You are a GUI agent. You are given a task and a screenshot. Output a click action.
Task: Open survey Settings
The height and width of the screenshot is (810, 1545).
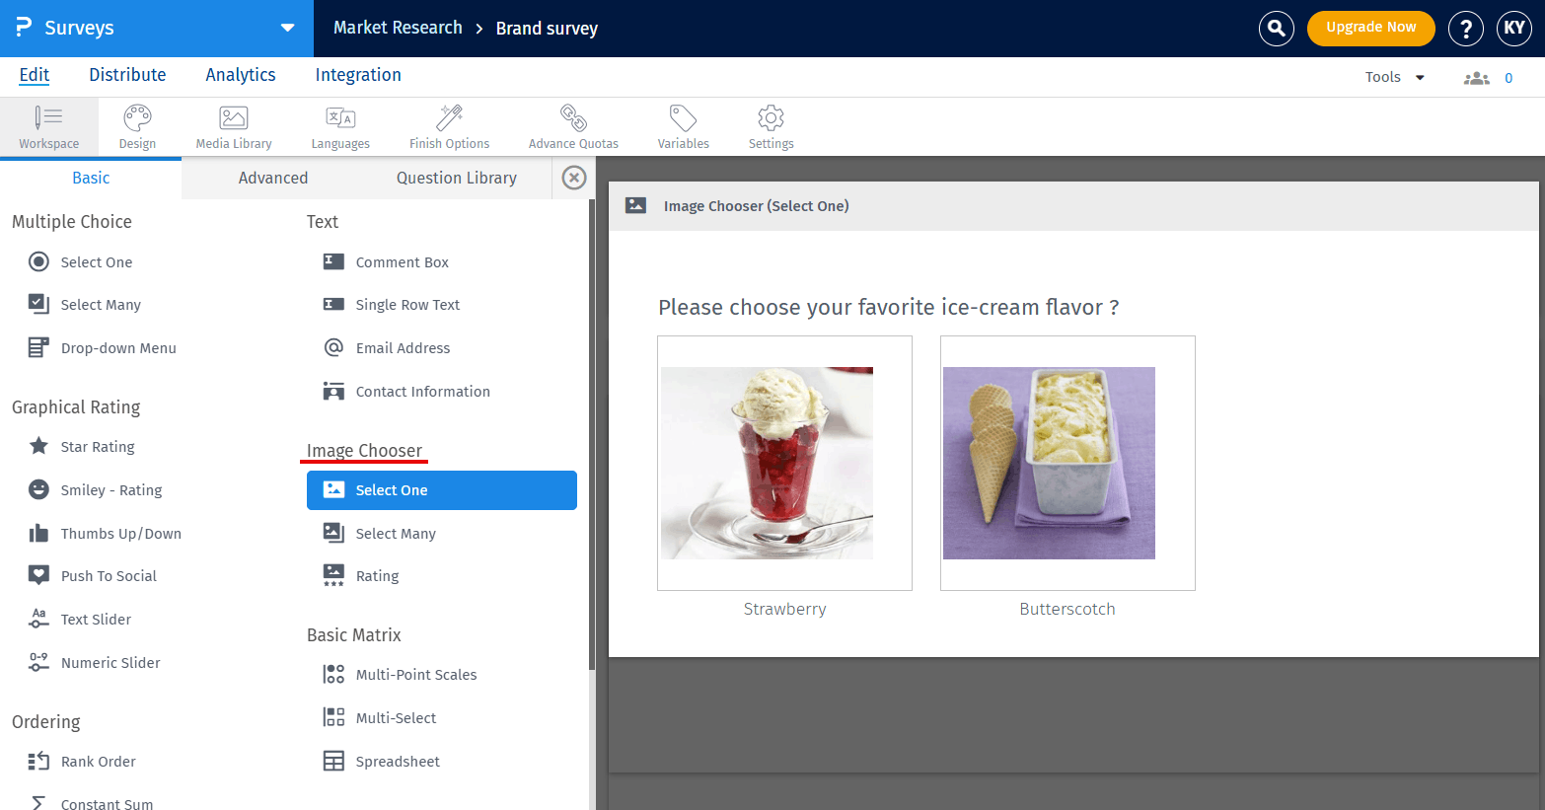pyautogui.click(x=771, y=126)
